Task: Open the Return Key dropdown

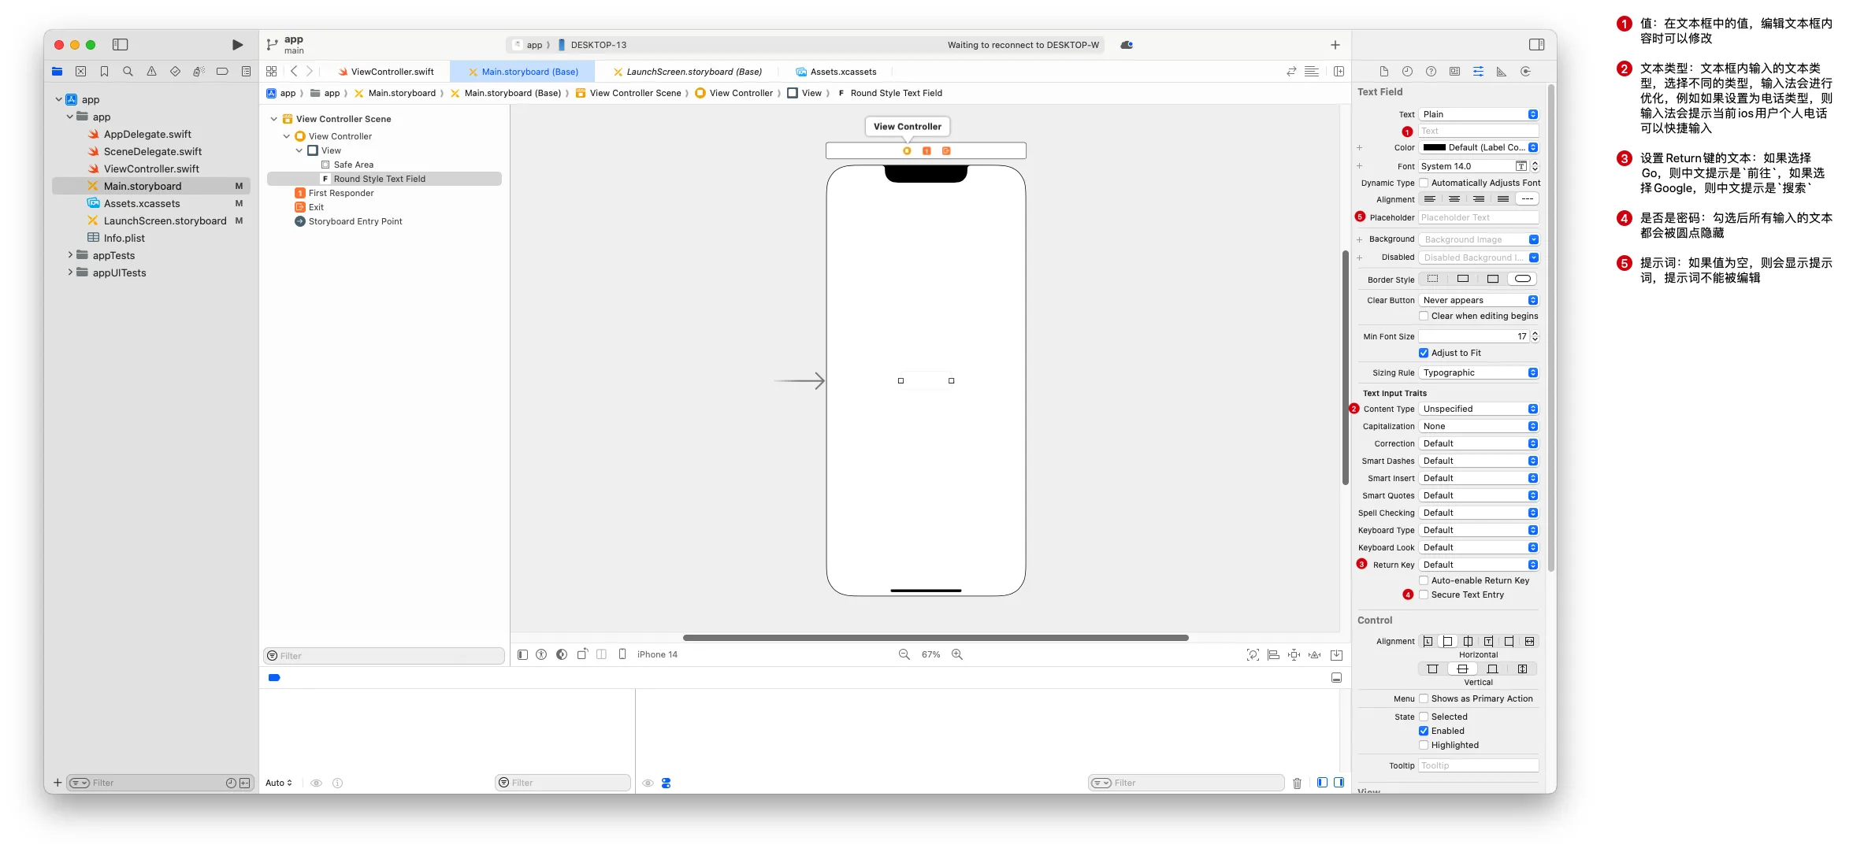Action: [x=1479, y=565]
